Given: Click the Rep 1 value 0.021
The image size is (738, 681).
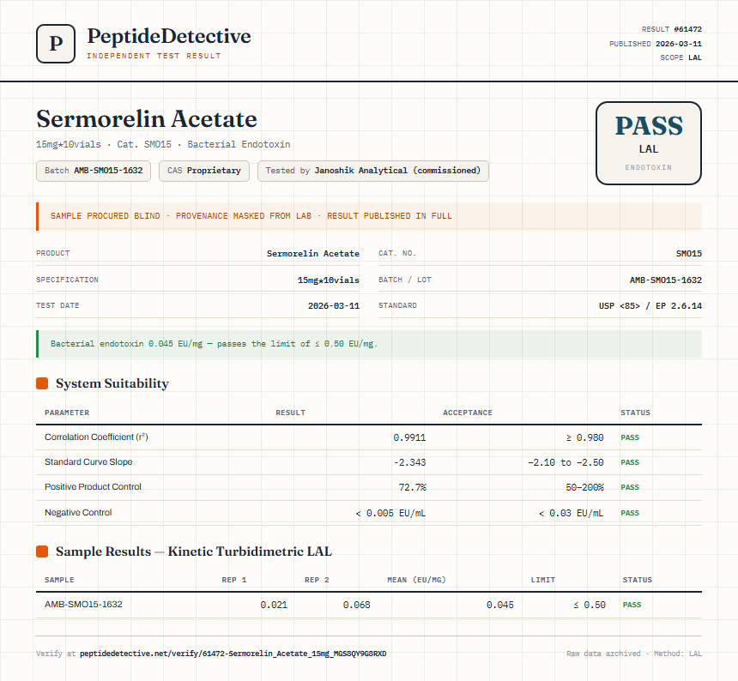Looking at the screenshot, I should (274, 605).
